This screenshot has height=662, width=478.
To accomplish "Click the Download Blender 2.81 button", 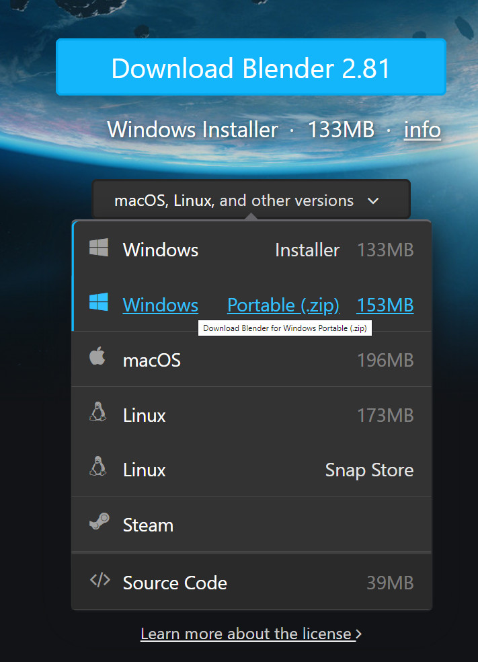I will (251, 67).
